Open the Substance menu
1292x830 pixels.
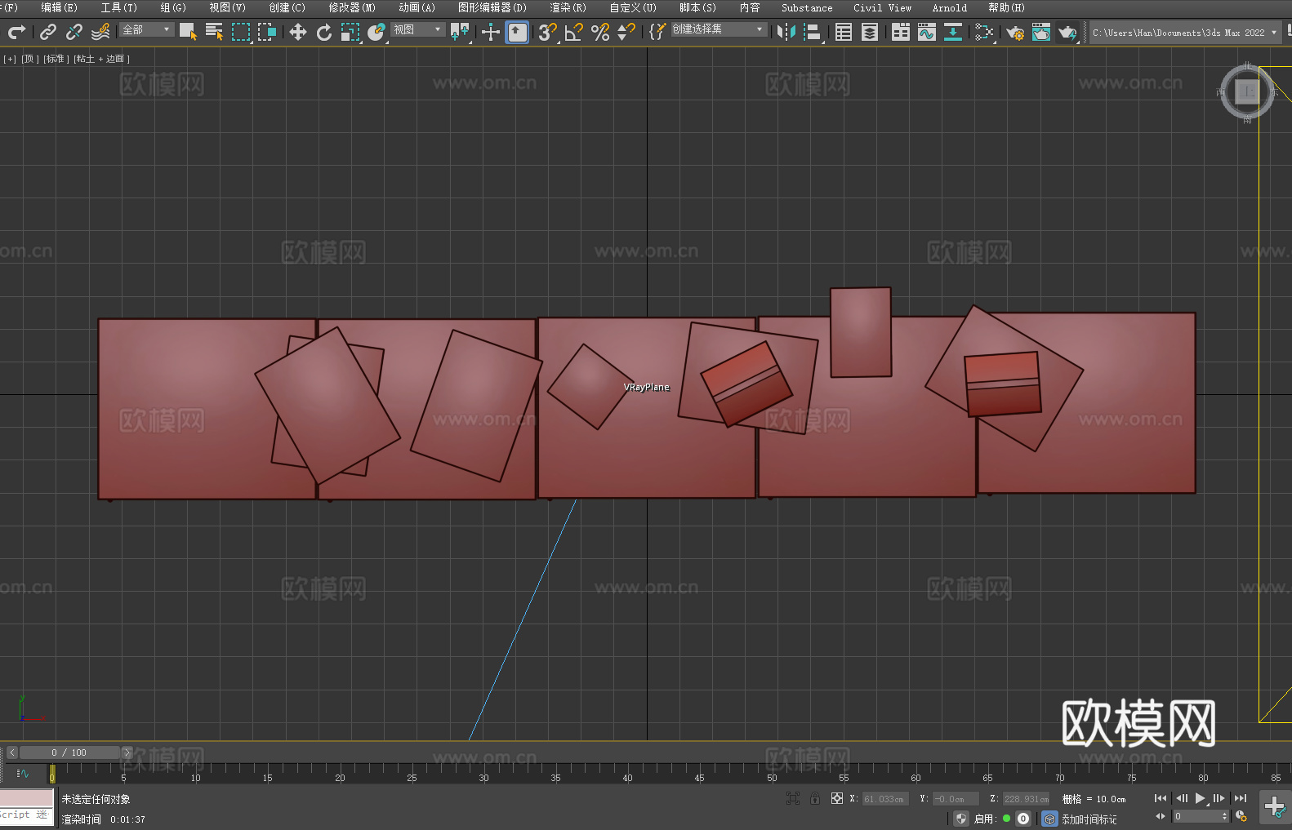[807, 7]
